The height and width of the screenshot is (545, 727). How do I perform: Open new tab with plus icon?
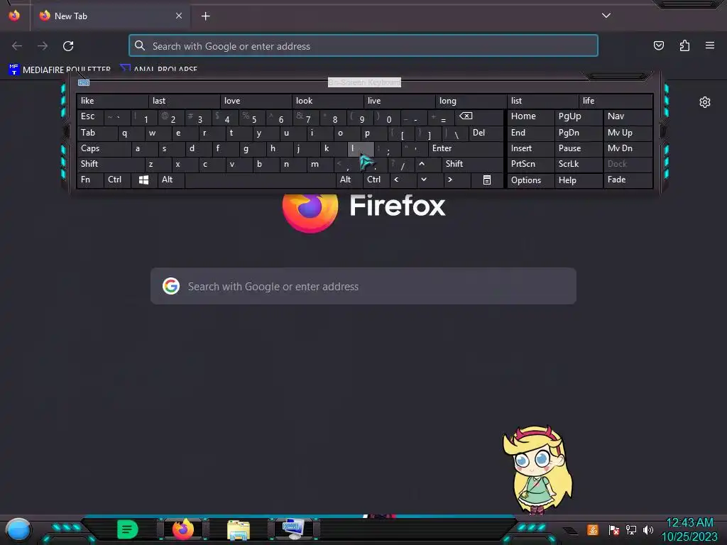205,16
